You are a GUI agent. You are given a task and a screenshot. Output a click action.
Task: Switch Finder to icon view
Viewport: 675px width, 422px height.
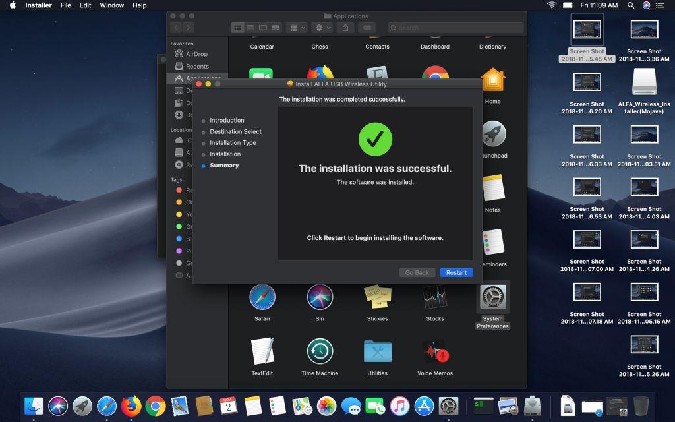click(237, 28)
